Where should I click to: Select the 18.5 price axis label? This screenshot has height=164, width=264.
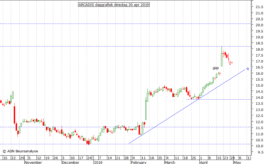[x=259, y=43]
